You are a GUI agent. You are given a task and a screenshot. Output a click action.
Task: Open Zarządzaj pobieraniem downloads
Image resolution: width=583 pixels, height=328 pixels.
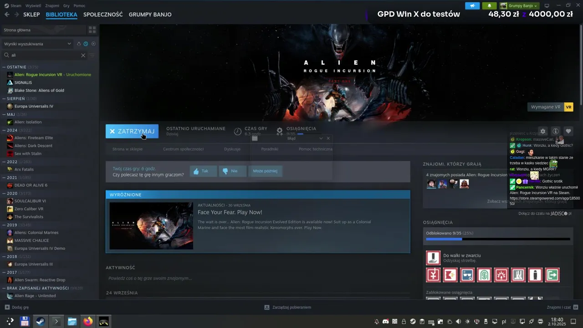coord(288,307)
